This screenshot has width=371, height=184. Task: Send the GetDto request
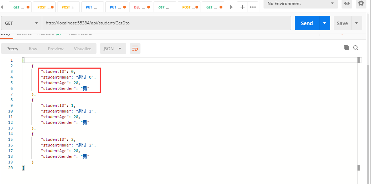pyautogui.click(x=307, y=23)
